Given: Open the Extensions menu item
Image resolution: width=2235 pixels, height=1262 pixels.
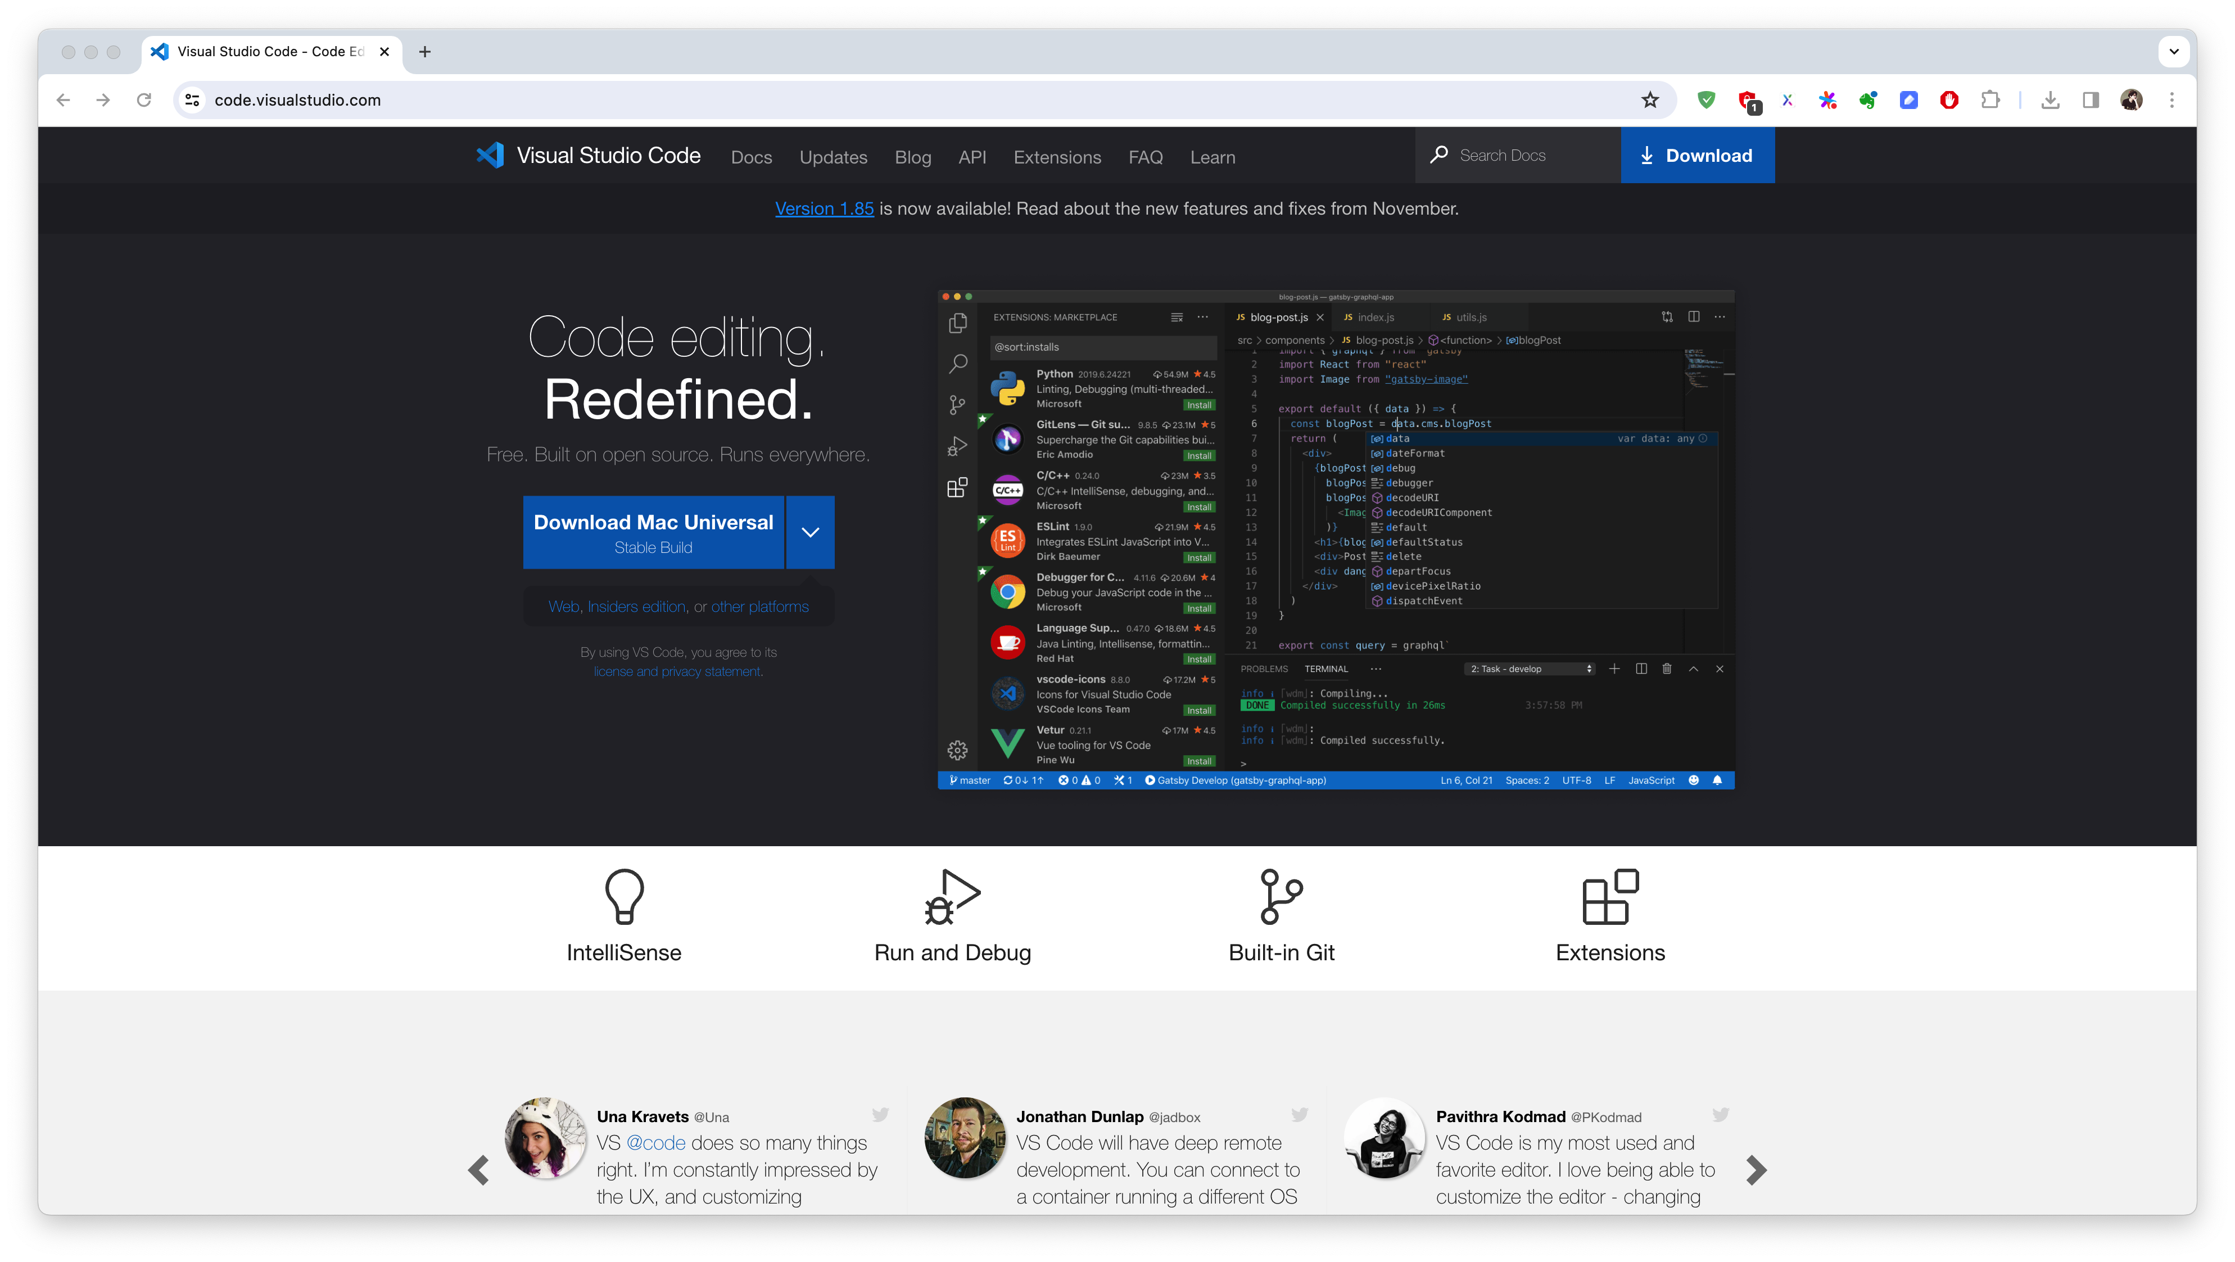Looking at the screenshot, I should (x=1058, y=155).
